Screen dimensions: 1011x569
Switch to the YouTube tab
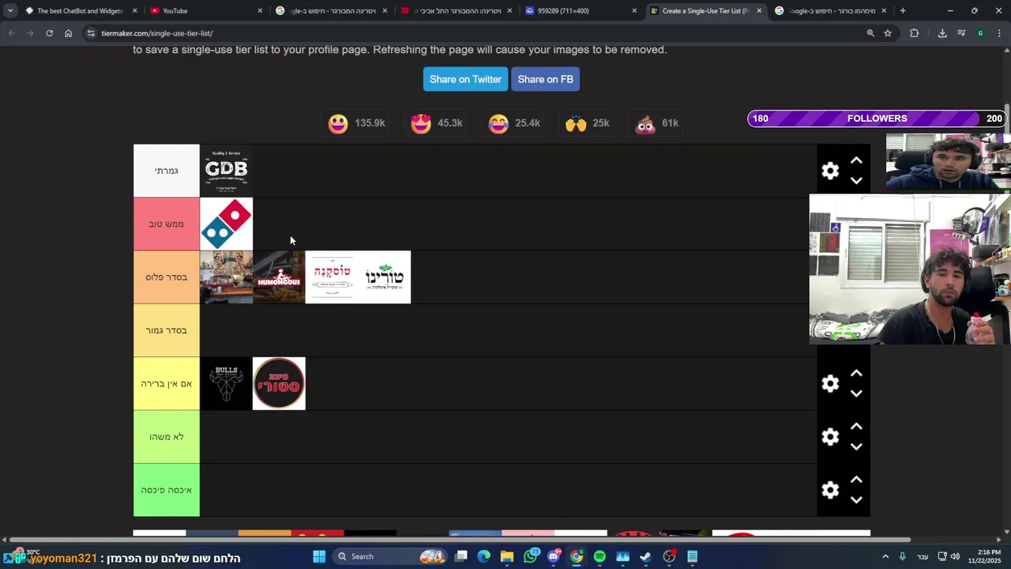tap(205, 11)
